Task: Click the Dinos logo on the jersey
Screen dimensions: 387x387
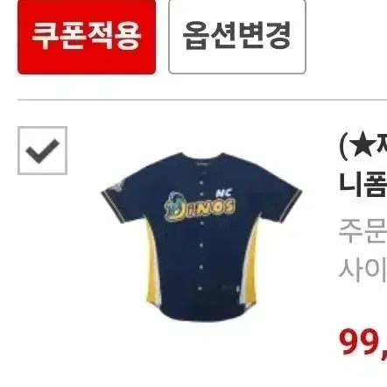Action: point(200,206)
